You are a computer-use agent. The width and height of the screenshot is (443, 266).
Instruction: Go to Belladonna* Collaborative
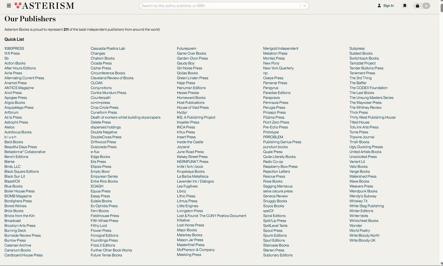25,152
